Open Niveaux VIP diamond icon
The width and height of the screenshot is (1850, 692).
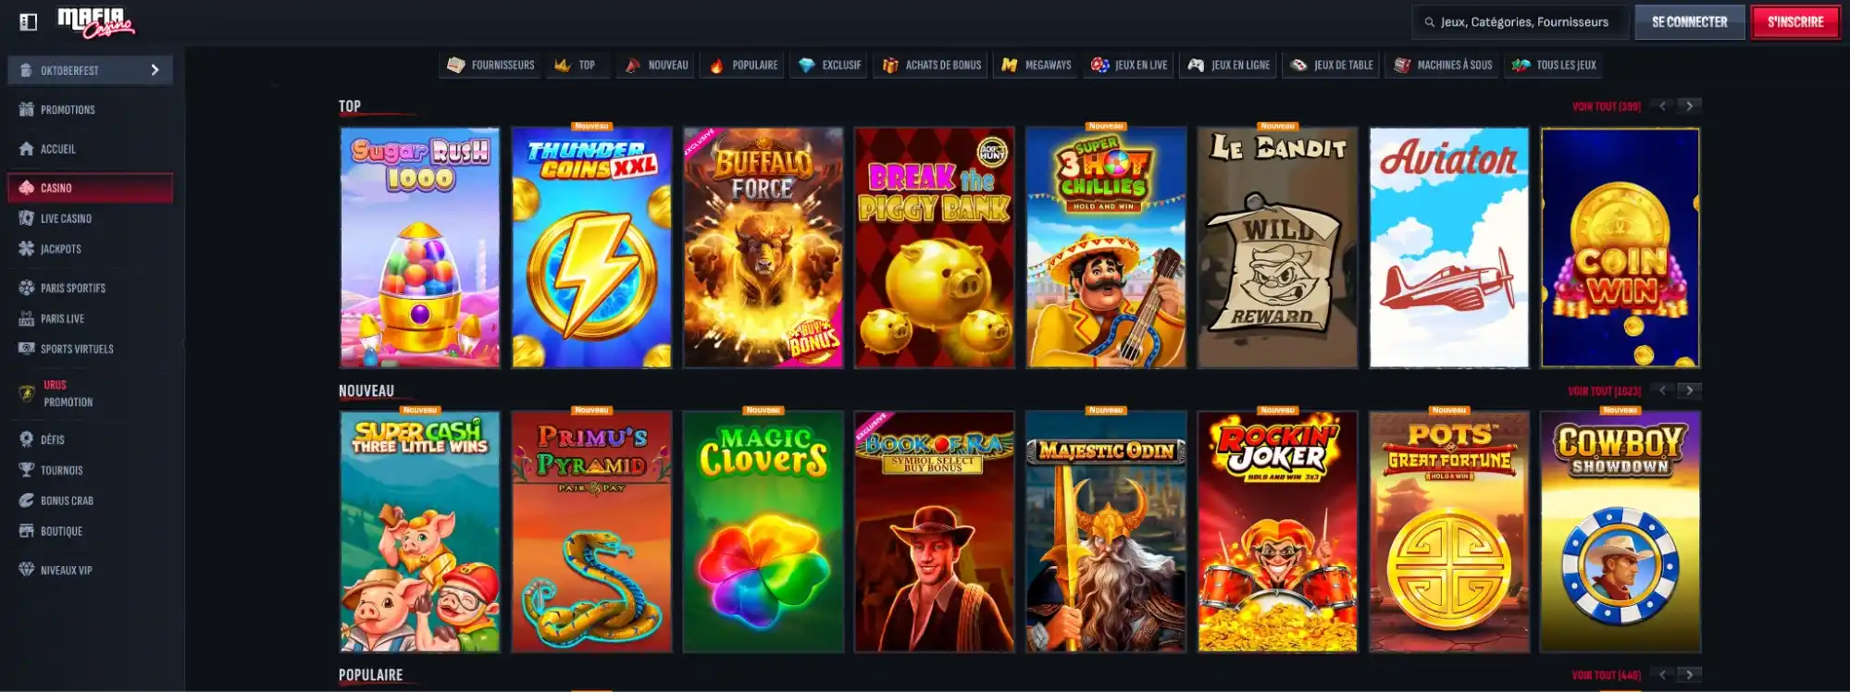coord(26,570)
